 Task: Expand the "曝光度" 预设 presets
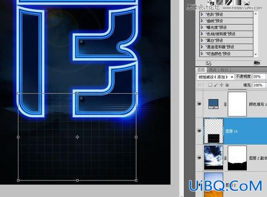point(202,27)
